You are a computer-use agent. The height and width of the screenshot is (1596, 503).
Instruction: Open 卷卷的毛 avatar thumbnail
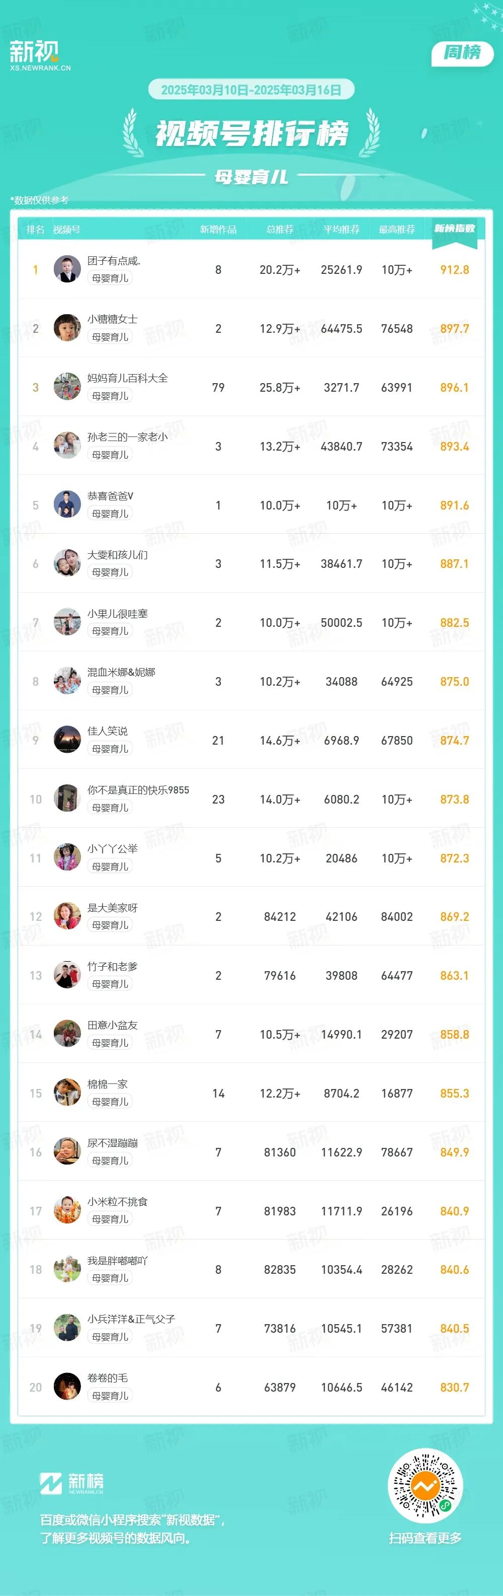(67, 1386)
